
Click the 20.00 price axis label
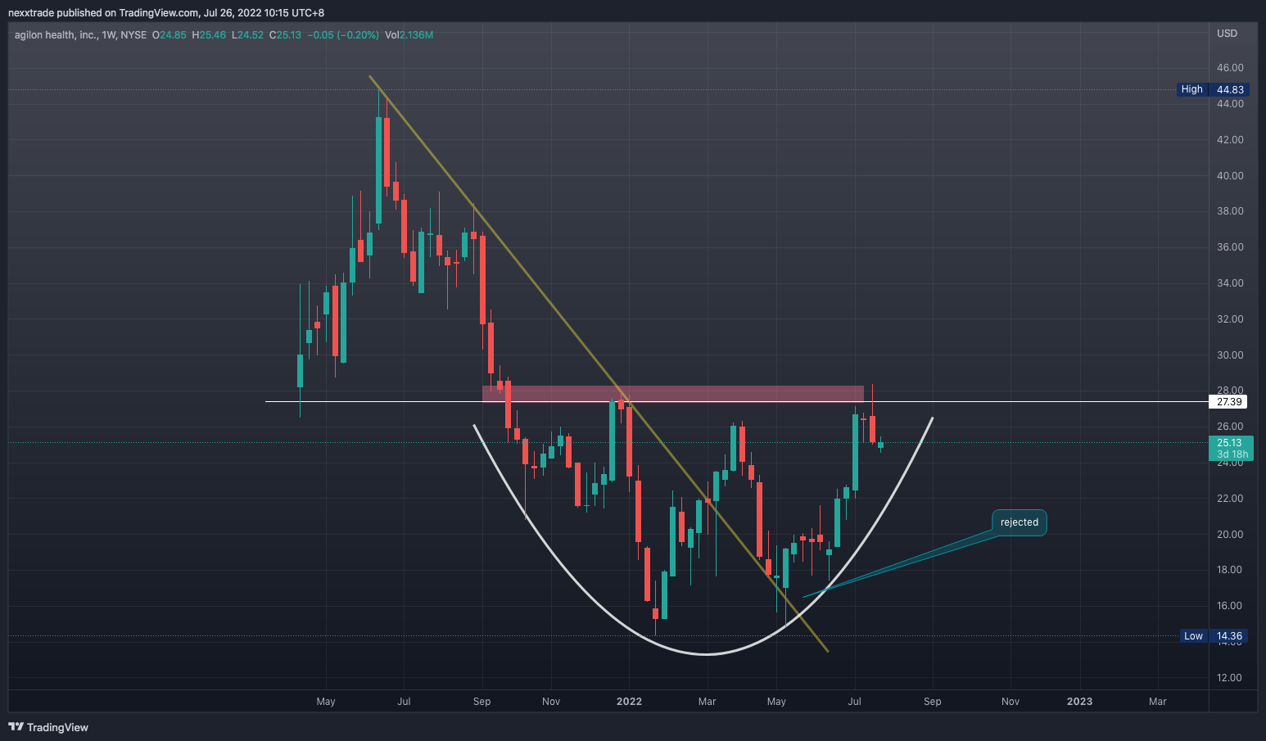coord(1230,535)
